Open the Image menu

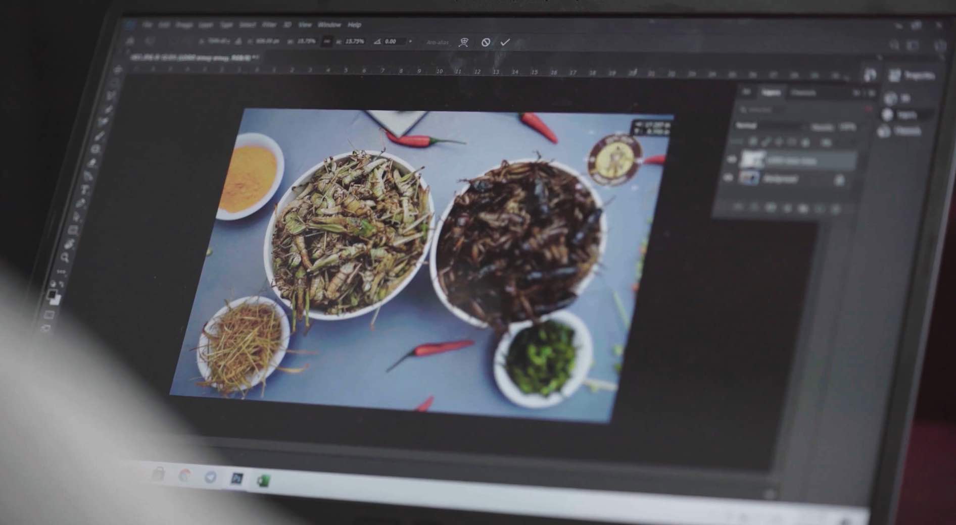[184, 25]
